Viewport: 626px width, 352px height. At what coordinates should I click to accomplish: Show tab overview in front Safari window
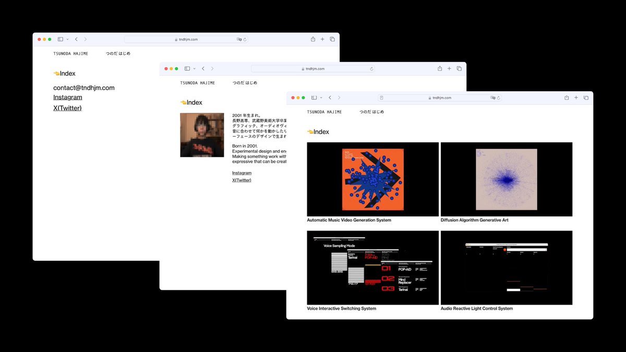pos(586,98)
